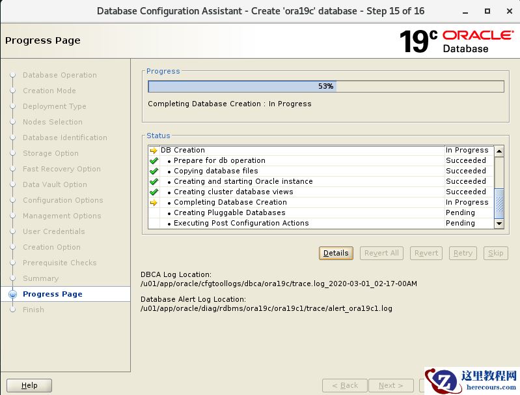
Task: Open the Details button
Action: tap(336, 253)
